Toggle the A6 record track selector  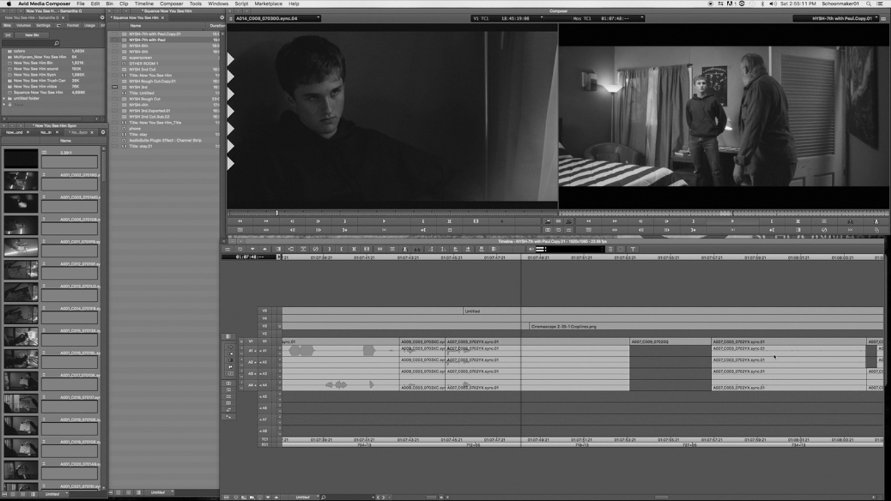(x=265, y=408)
